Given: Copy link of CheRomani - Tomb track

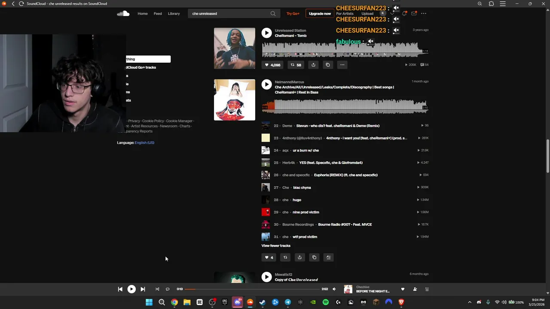Looking at the screenshot, I should point(328,65).
